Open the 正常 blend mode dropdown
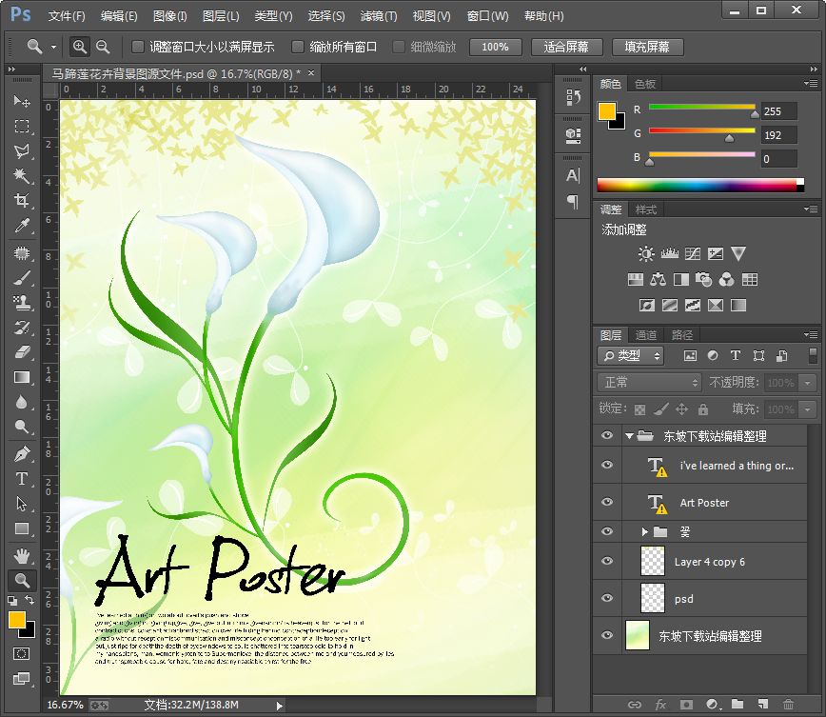 (x=650, y=383)
